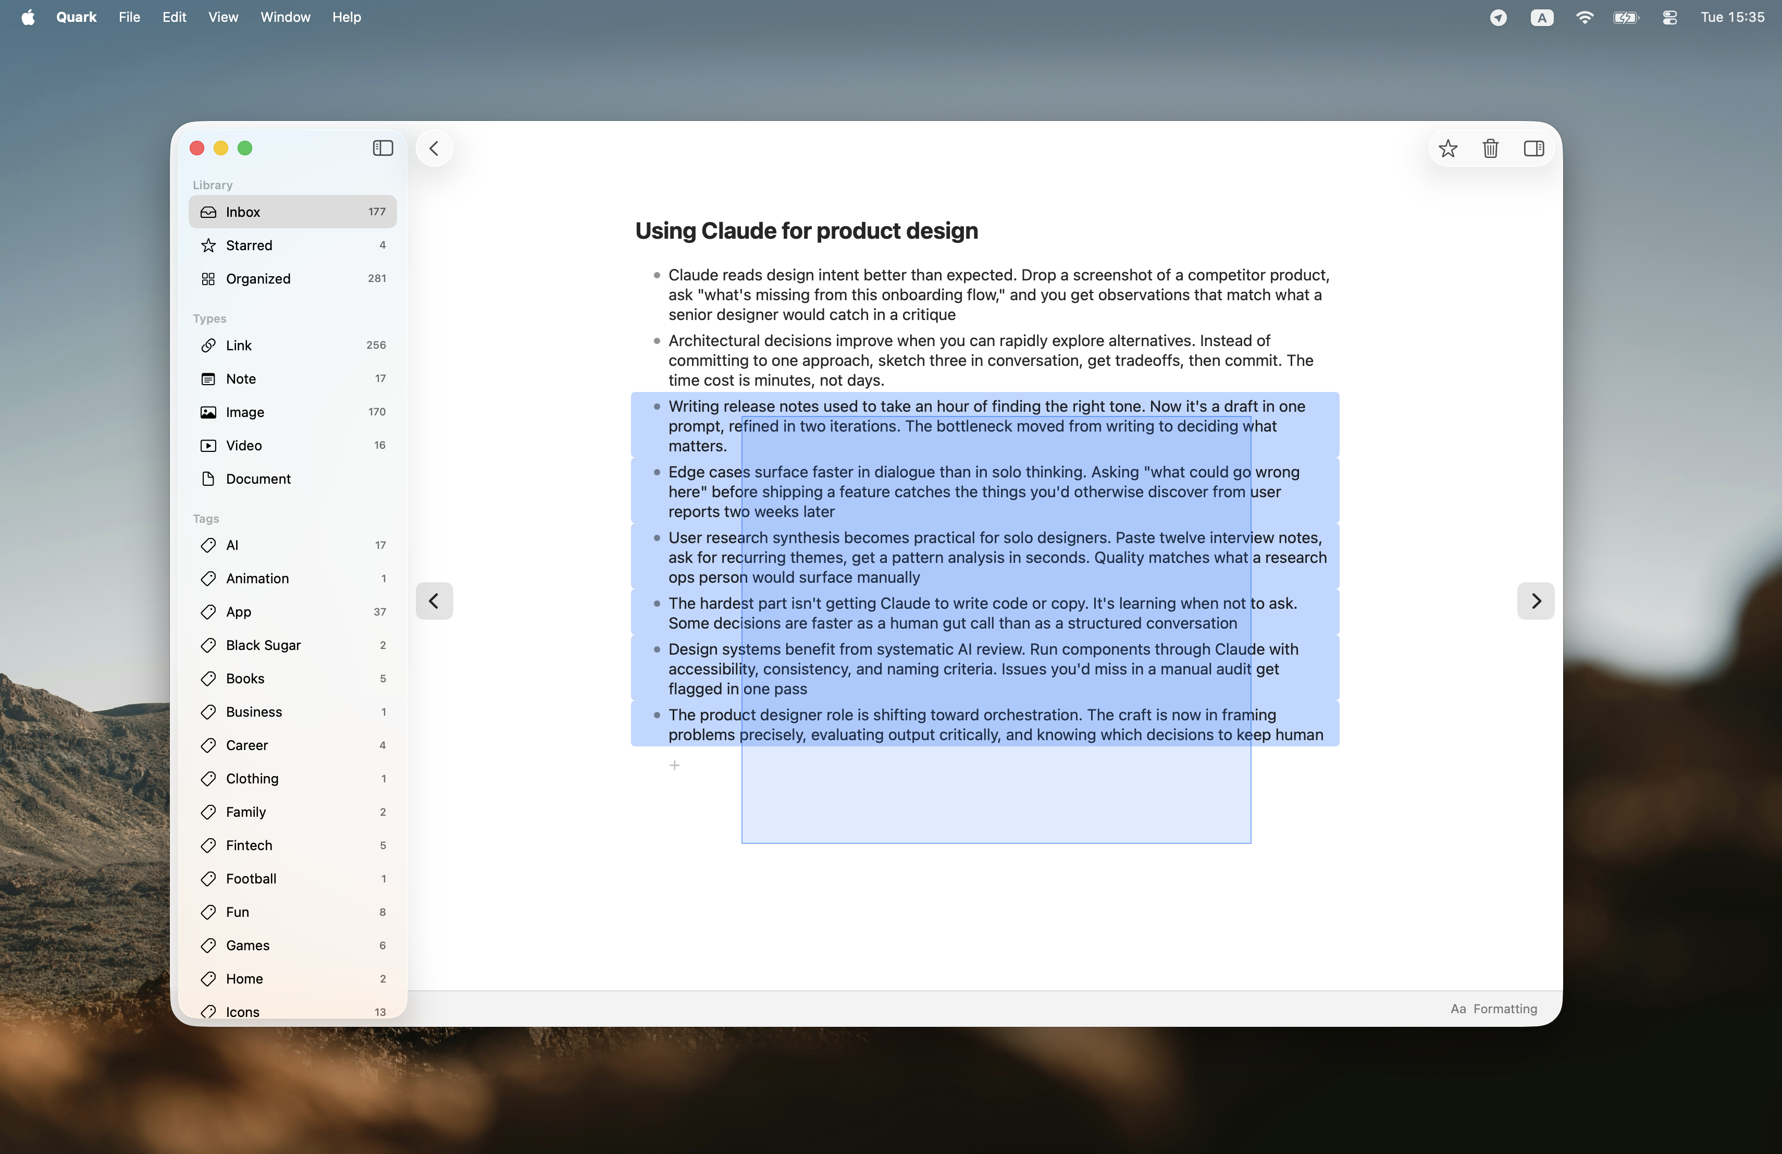
Task: Filter by Image type
Action: 293,412
